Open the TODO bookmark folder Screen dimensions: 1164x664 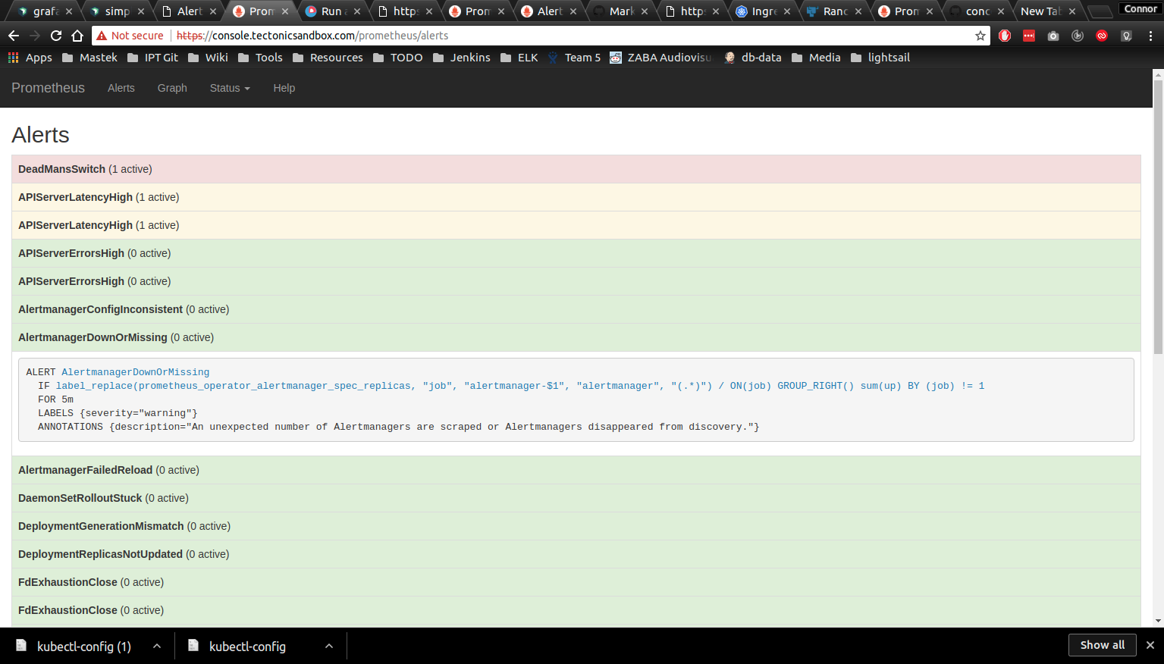pyautogui.click(x=398, y=58)
